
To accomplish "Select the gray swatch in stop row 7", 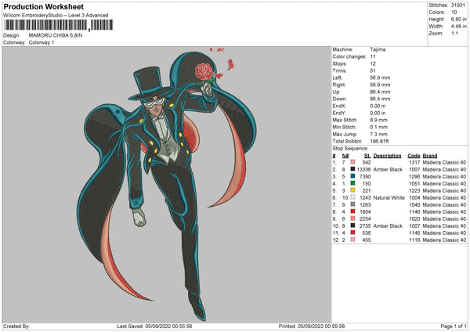I will 352,204.
